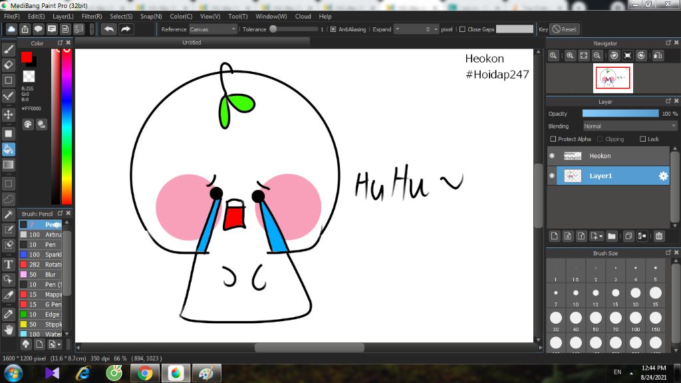Zoom in using Navigator plus magnifier
The height and width of the screenshot is (383, 681).
(570, 56)
